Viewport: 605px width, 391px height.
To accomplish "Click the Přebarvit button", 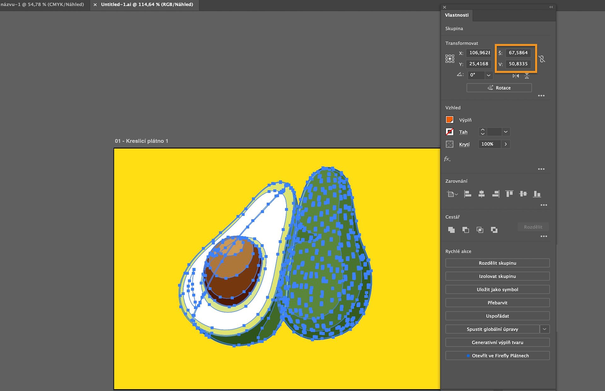I will pyautogui.click(x=498, y=303).
